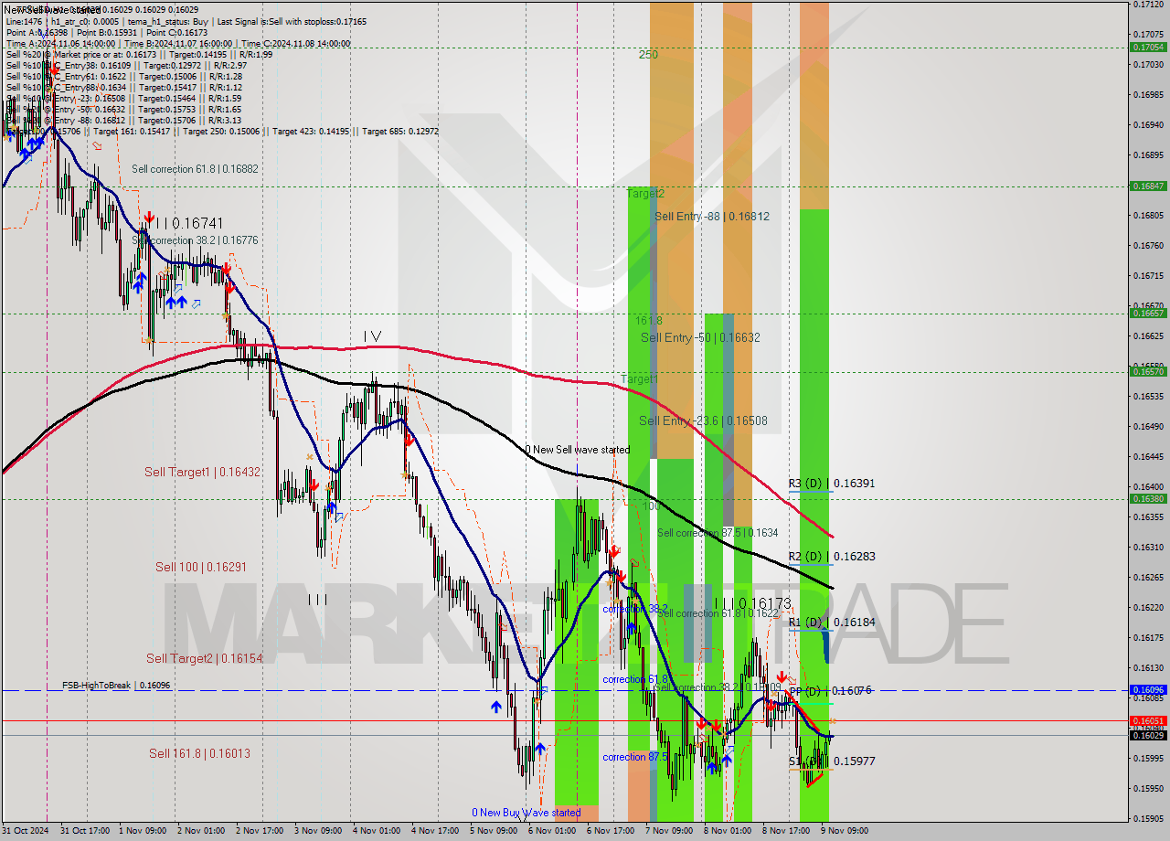The width and height of the screenshot is (1170, 841).
Task: Click the blue 'correction 87.5' label
Action: [x=634, y=757]
